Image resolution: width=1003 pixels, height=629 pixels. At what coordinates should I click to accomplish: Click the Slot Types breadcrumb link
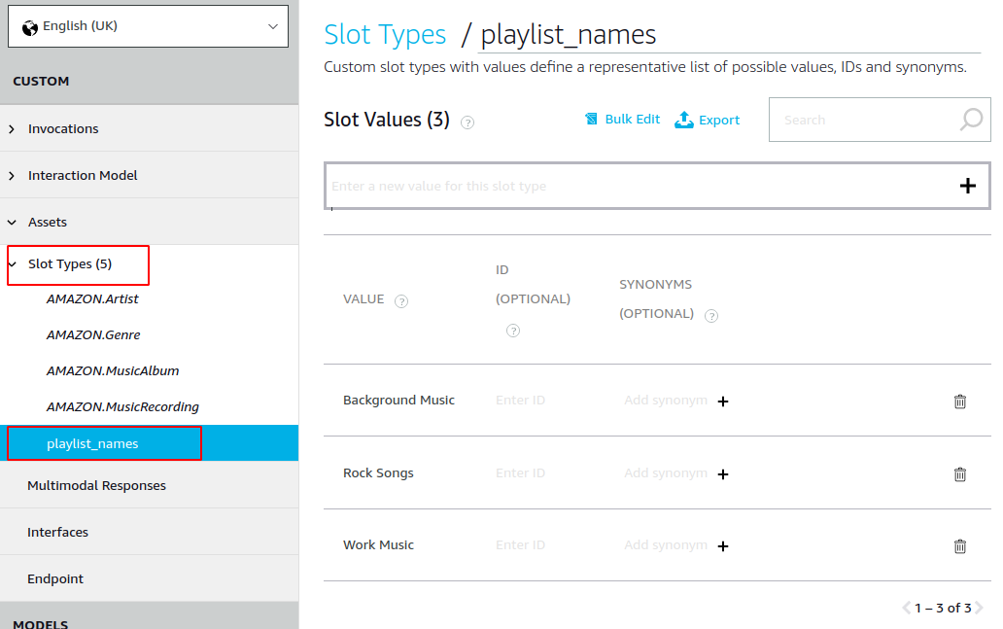[x=385, y=35]
